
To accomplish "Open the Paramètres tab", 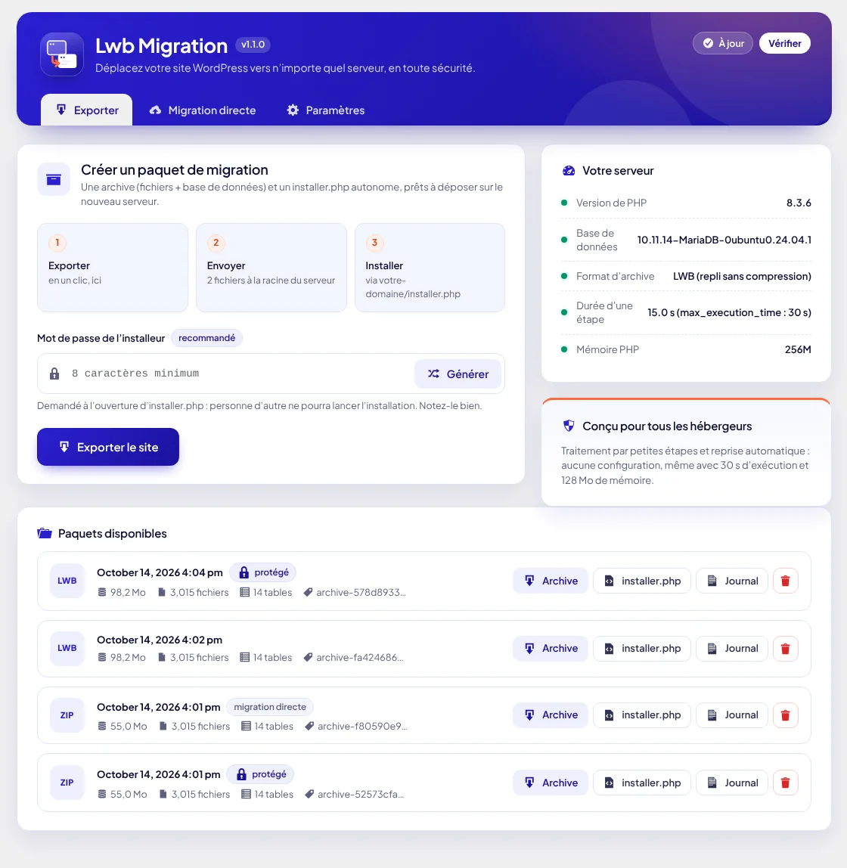I will (x=325, y=110).
